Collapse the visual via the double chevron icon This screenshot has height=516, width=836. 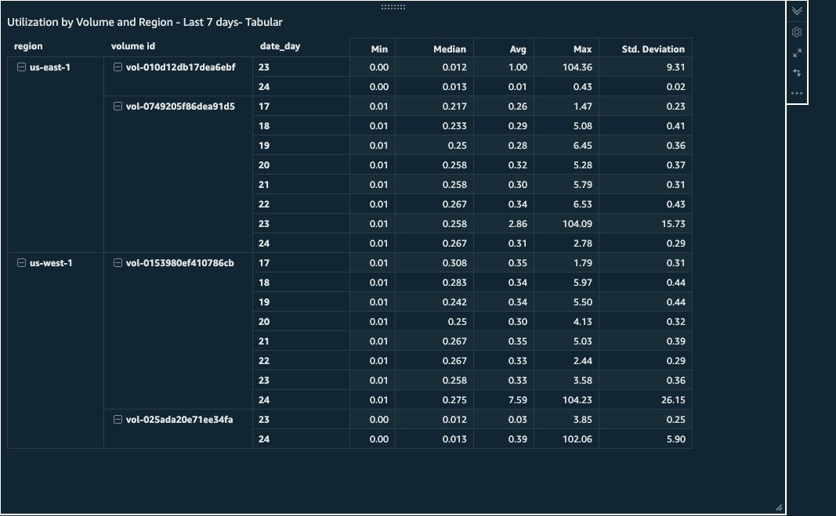pos(797,12)
